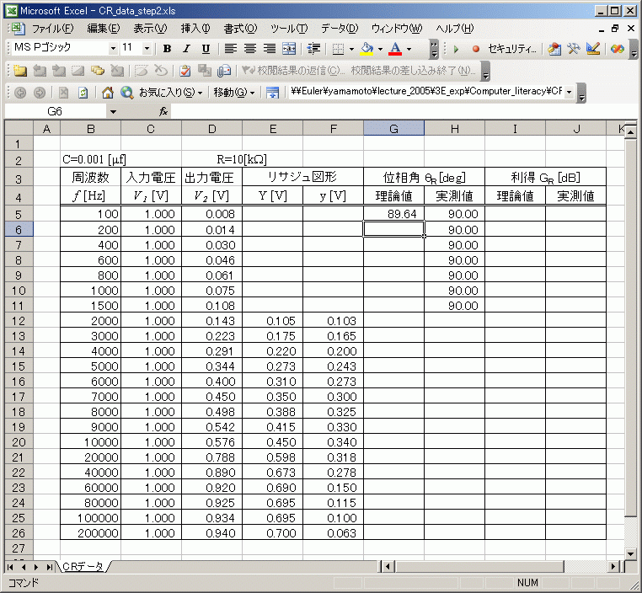Open the お気に入り favorites button
Viewport: 642px width, 593px height.
(170, 92)
